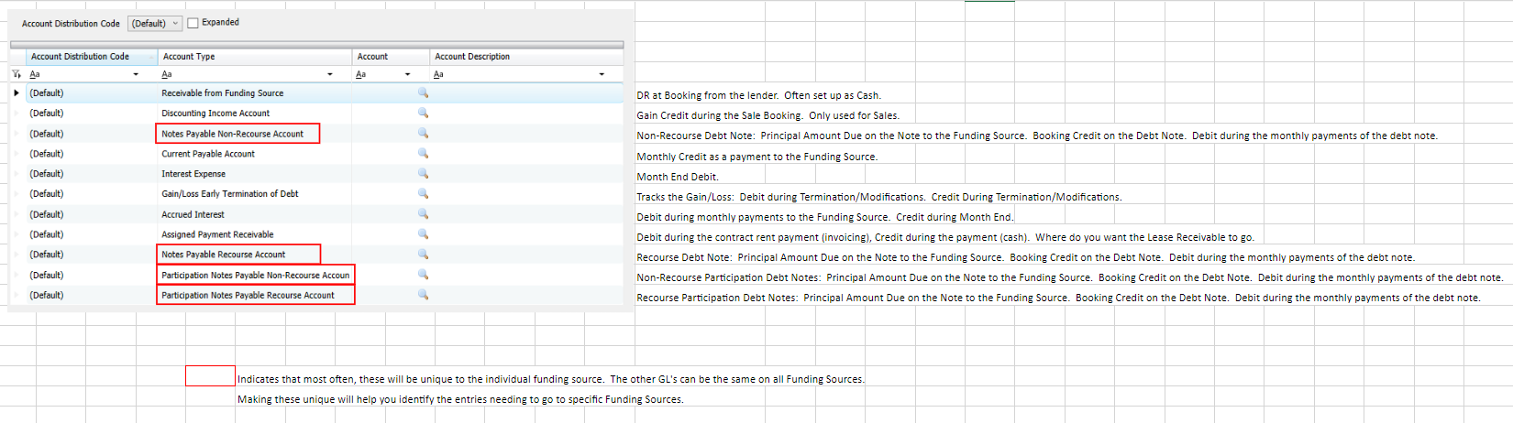Expand Account Type filter dropdown arrow

point(330,74)
